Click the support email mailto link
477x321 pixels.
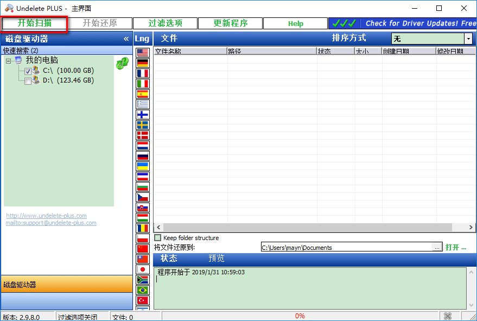point(51,223)
